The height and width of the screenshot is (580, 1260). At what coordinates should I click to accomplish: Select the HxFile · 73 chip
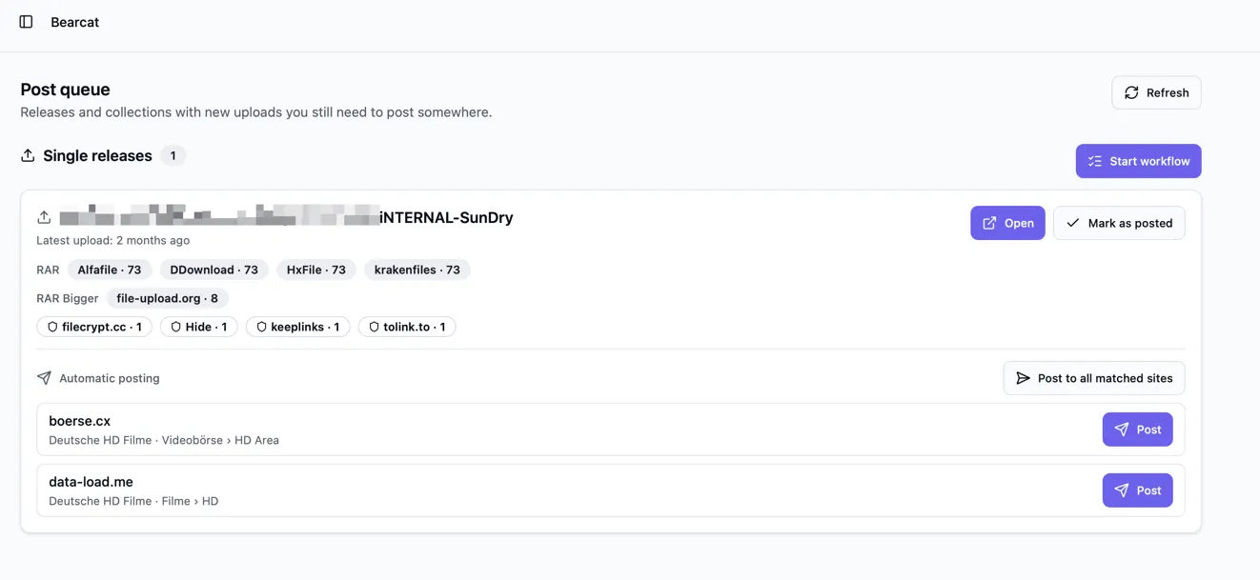coord(316,270)
